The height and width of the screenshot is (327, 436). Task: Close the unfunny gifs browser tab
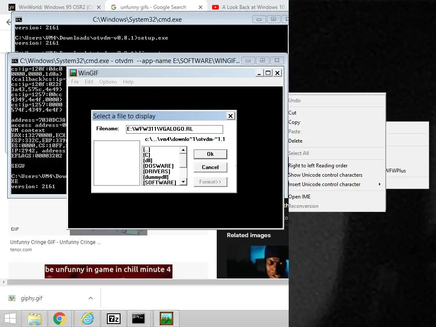click(x=201, y=7)
